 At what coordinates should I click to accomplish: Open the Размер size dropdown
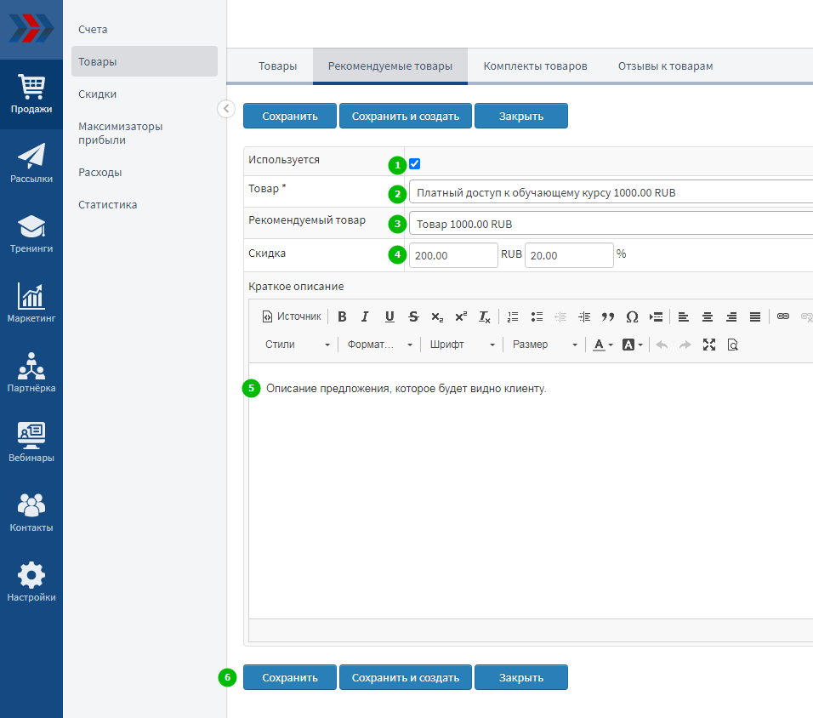544,345
